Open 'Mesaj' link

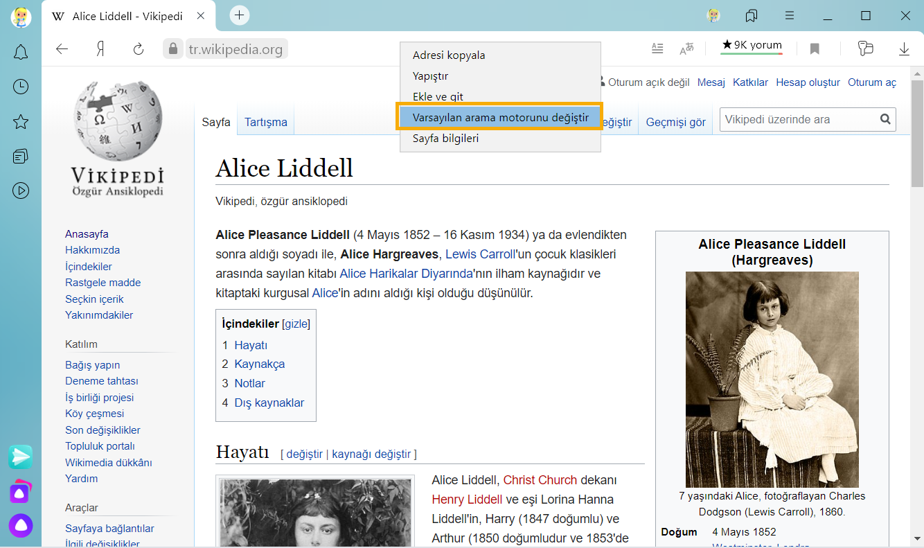click(x=711, y=82)
